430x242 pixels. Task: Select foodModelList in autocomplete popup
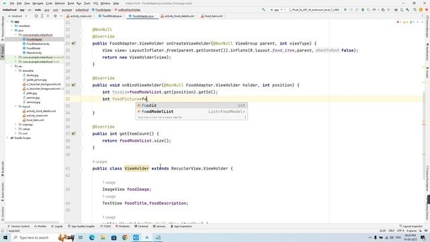tap(191, 112)
